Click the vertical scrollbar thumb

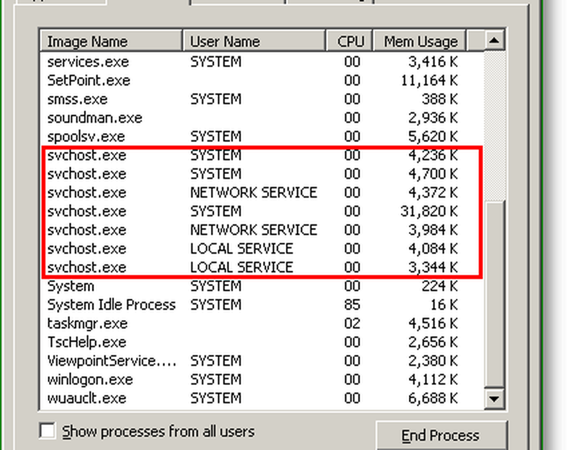[496, 294]
